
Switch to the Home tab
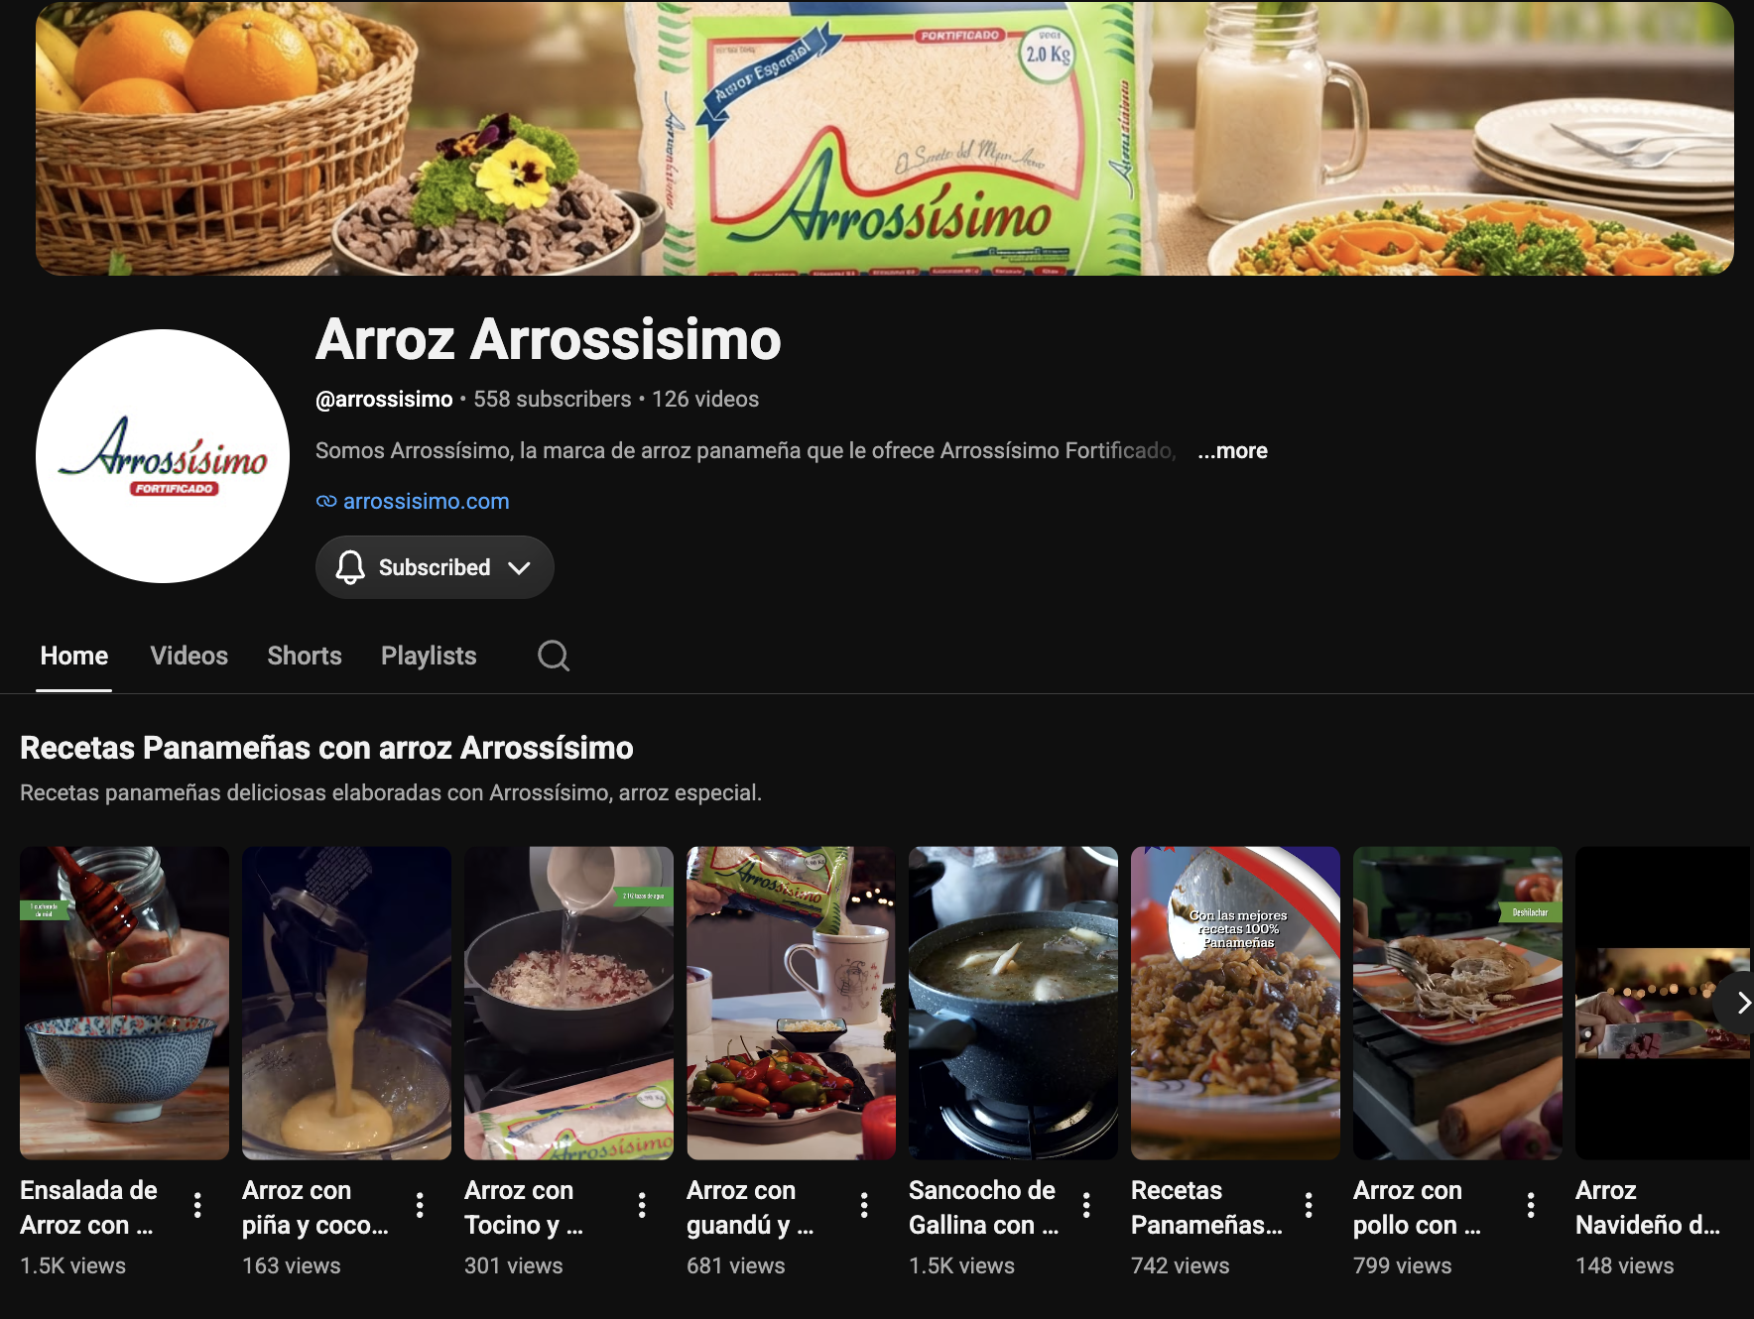point(74,656)
